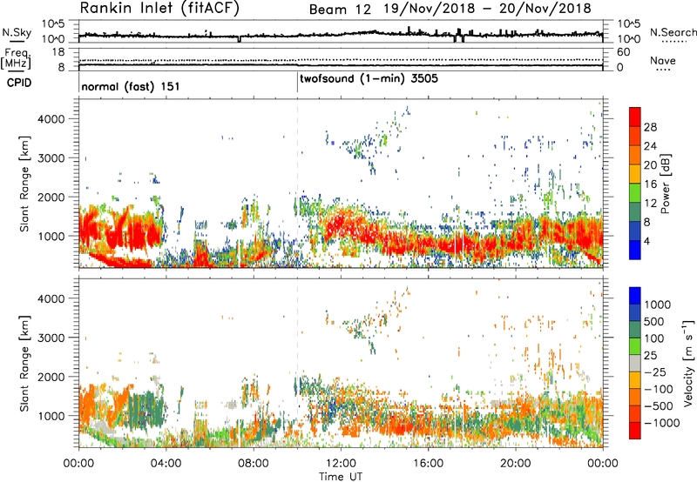The image size is (697, 482).
Task: Click the dark blue top segment of Velocity colorbar
Action: (x=635, y=296)
